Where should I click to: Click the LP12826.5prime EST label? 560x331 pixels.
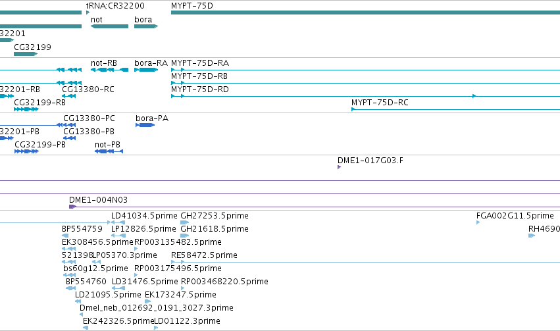143,229
